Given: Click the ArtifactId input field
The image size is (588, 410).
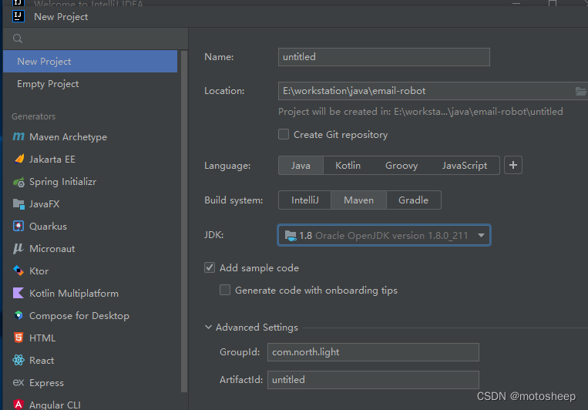Looking at the screenshot, I should (373, 380).
